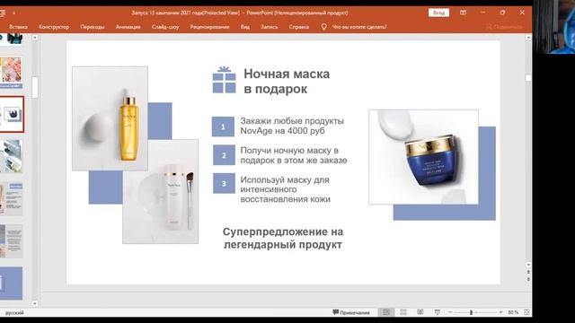Open the Вставка ribbon tab
Screen dimensions: 575x323
18,27
